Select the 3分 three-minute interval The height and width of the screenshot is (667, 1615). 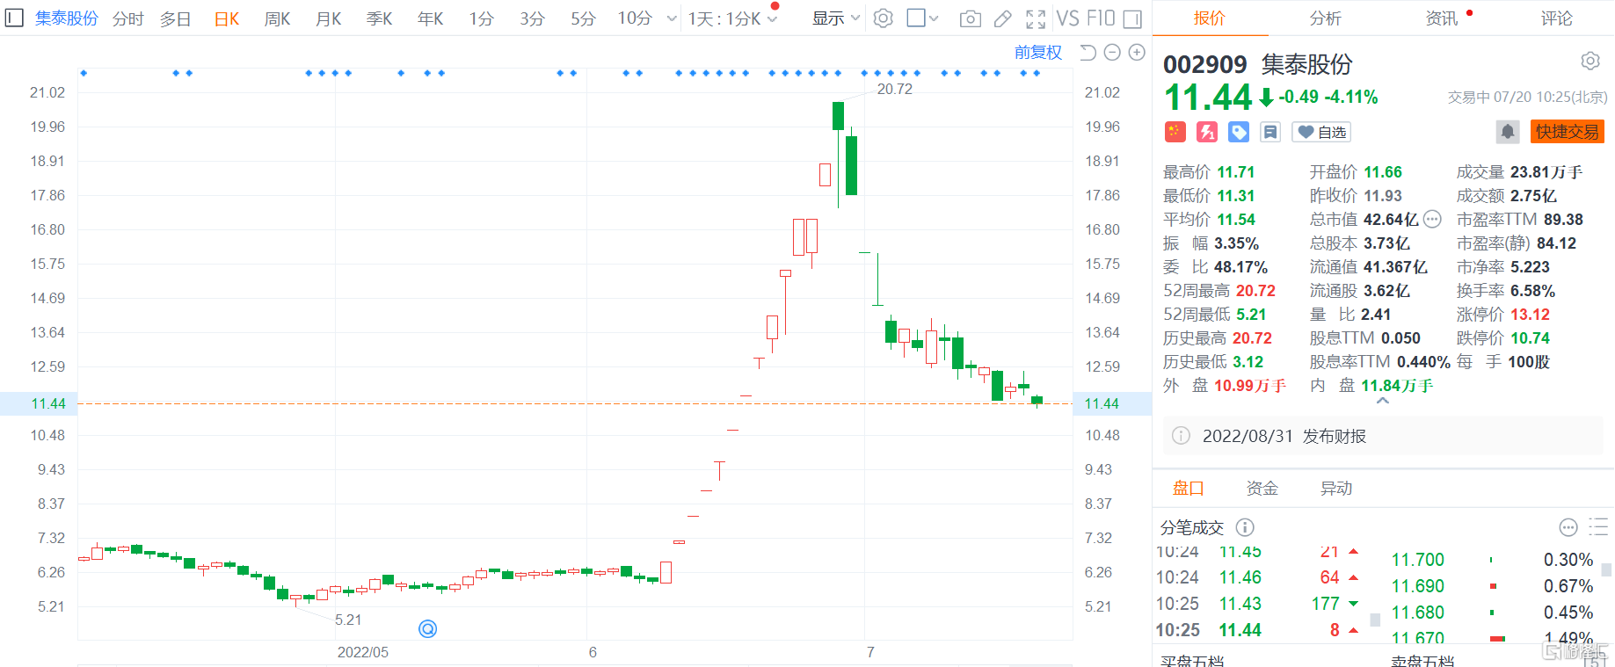[532, 18]
